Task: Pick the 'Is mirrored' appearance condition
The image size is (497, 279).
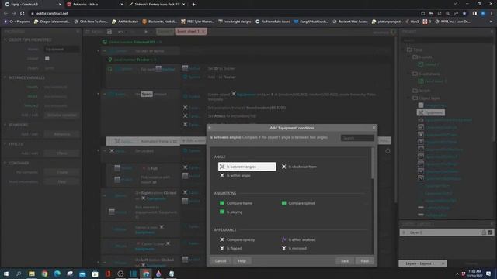Action: (294, 248)
